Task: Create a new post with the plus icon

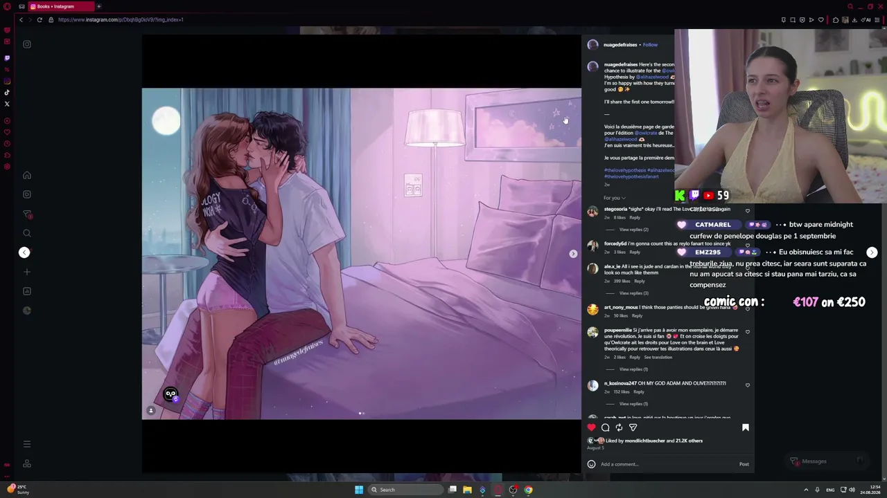Action: [27, 272]
